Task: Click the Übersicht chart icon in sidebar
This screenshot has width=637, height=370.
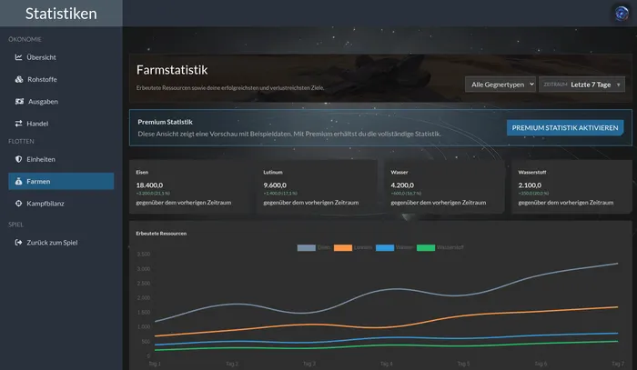Action: coord(19,57)
